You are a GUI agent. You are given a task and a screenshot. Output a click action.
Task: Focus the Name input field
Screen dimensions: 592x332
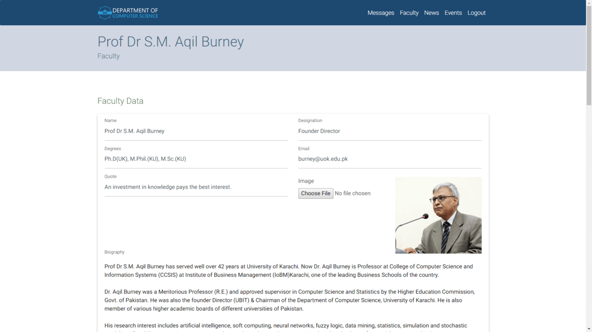196,132
